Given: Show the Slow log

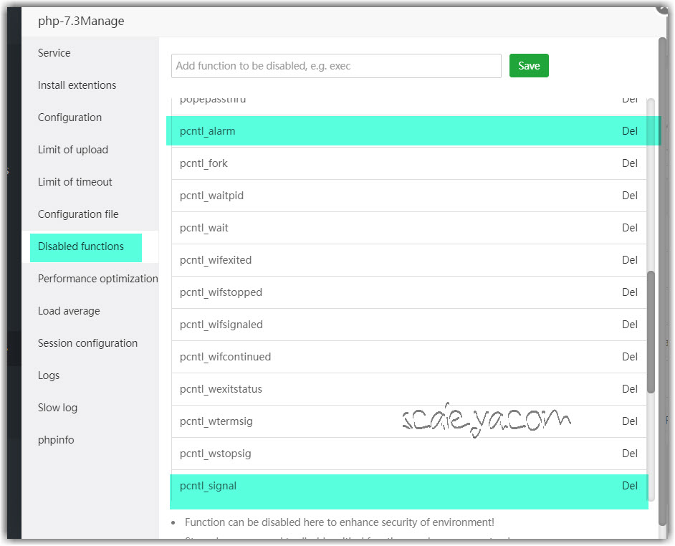Looking at the screenshot, I should click(57, 408).
